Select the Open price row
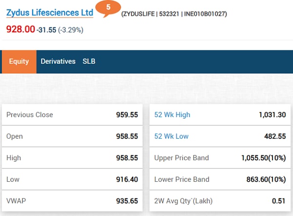This screenshot has width=293, height=216. [73, 136]
